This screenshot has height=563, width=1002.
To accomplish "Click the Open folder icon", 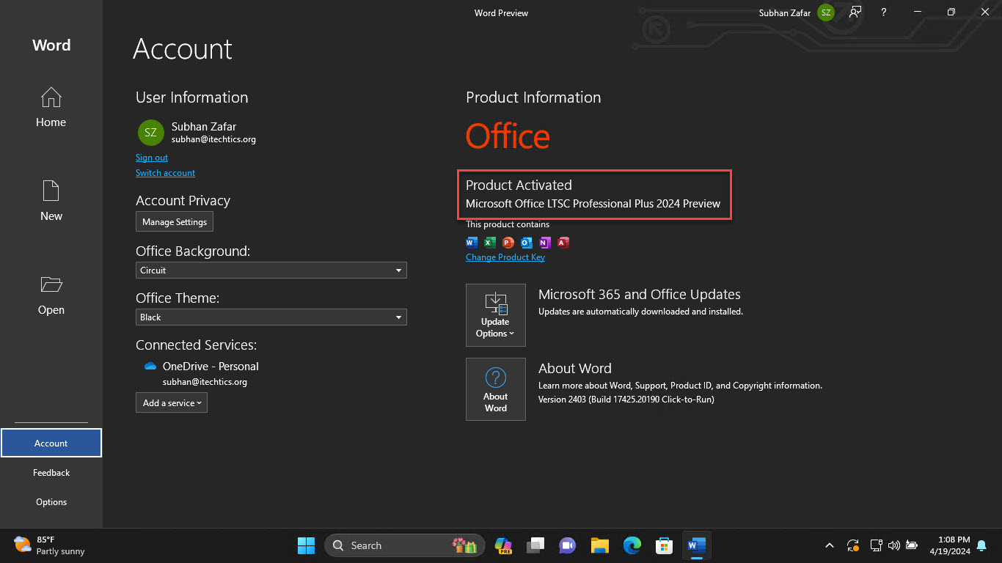I will coord(51,284).
